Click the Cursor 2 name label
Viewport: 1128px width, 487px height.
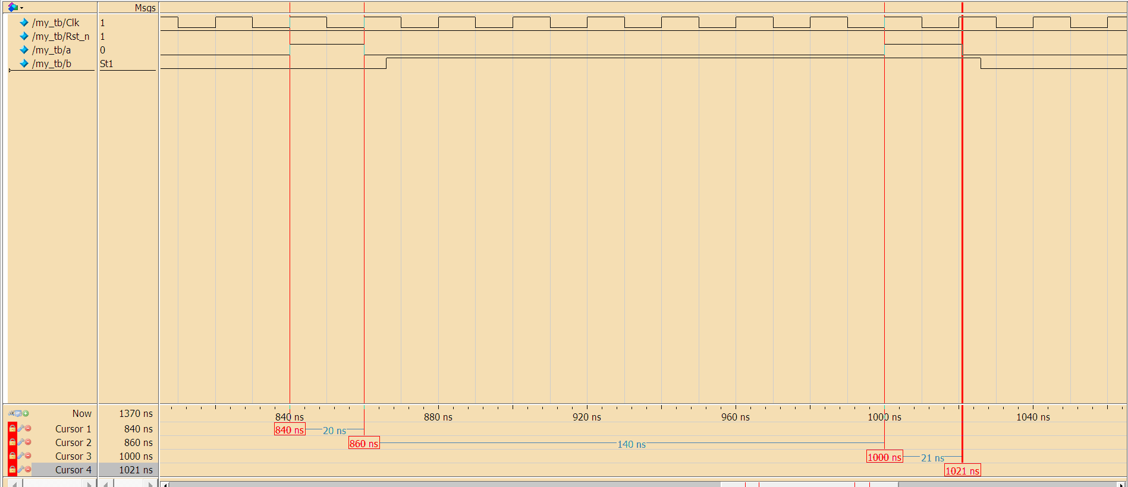point(73,442)
